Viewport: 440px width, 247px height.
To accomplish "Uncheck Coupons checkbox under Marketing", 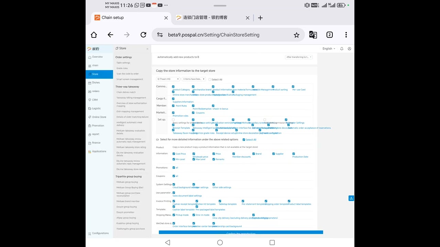I will point(193,113).
